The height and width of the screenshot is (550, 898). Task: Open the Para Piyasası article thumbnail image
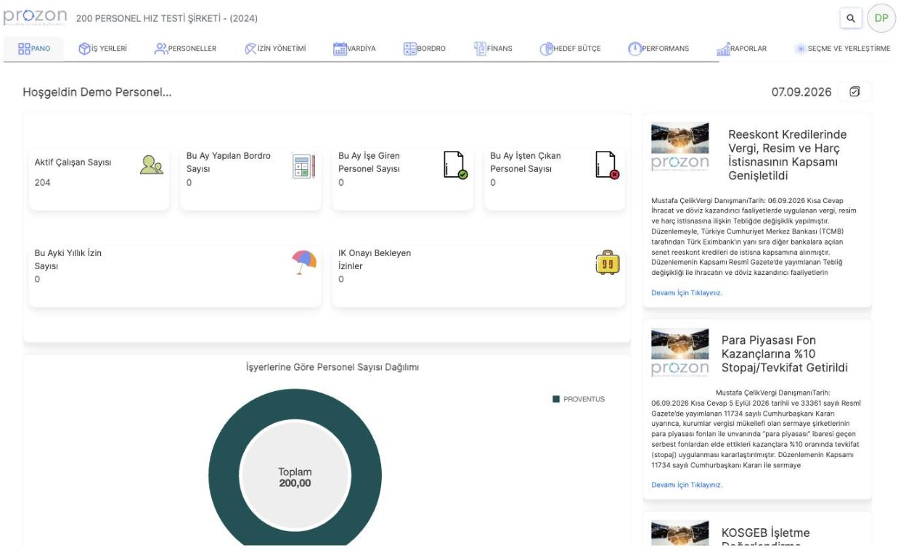tap(680, 354)
